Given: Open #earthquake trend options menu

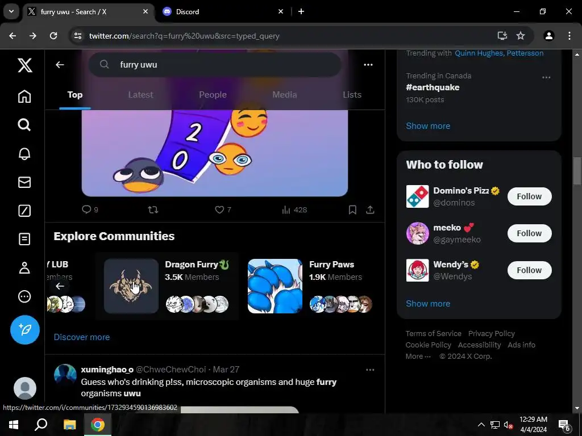Looking at the screenshot, I should point(546,77).
